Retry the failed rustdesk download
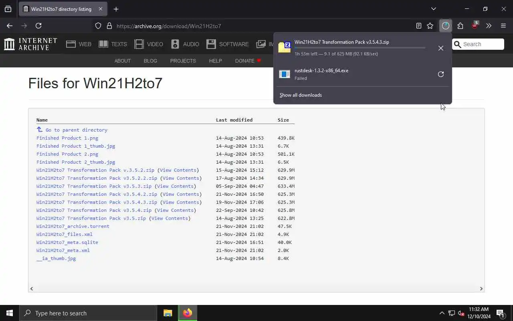Screen dimensions: 513x321 tap(440, 74)
